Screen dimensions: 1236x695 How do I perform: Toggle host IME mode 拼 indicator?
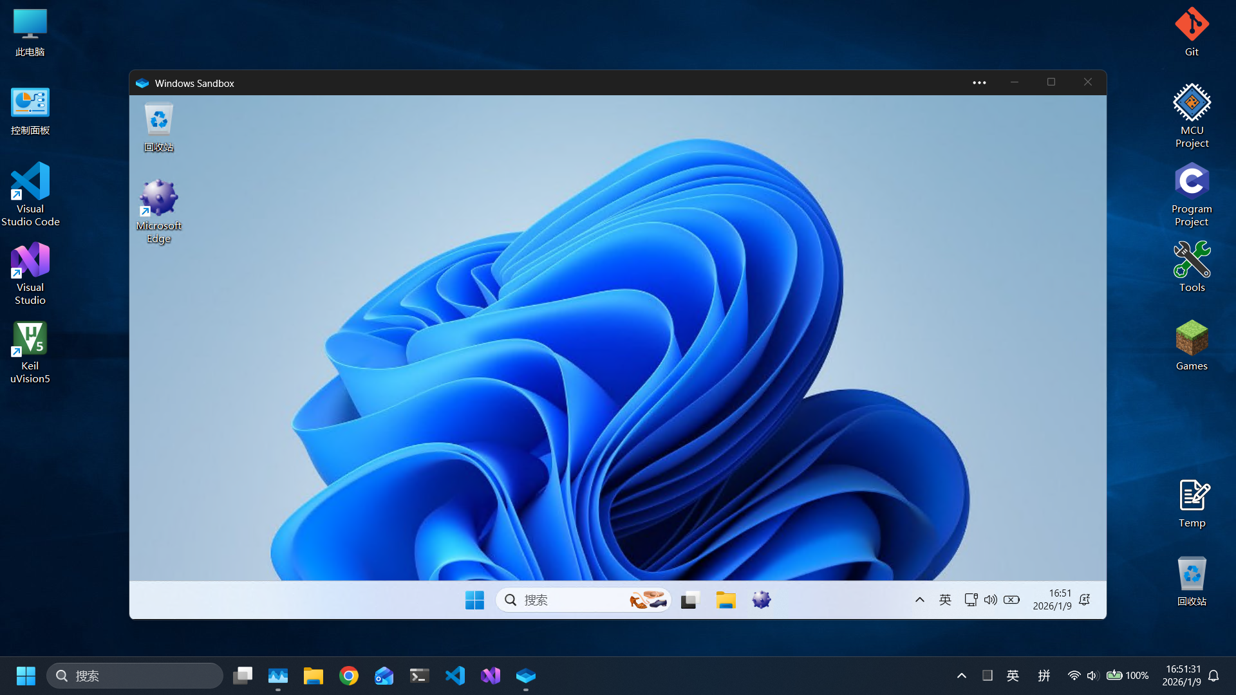1044,676
